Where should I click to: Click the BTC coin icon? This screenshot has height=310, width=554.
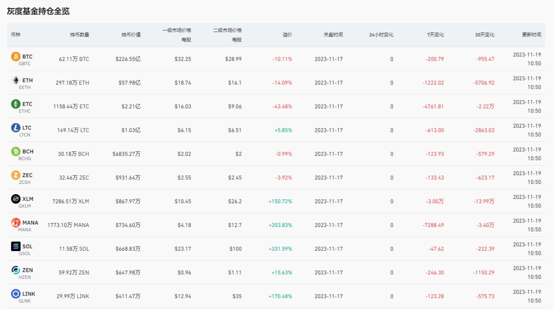[x=15, y=57]
